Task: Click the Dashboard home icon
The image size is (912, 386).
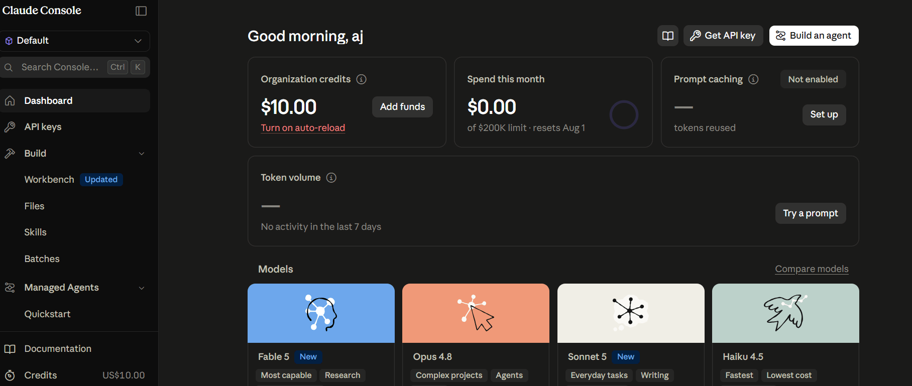Action: [10, 101]
